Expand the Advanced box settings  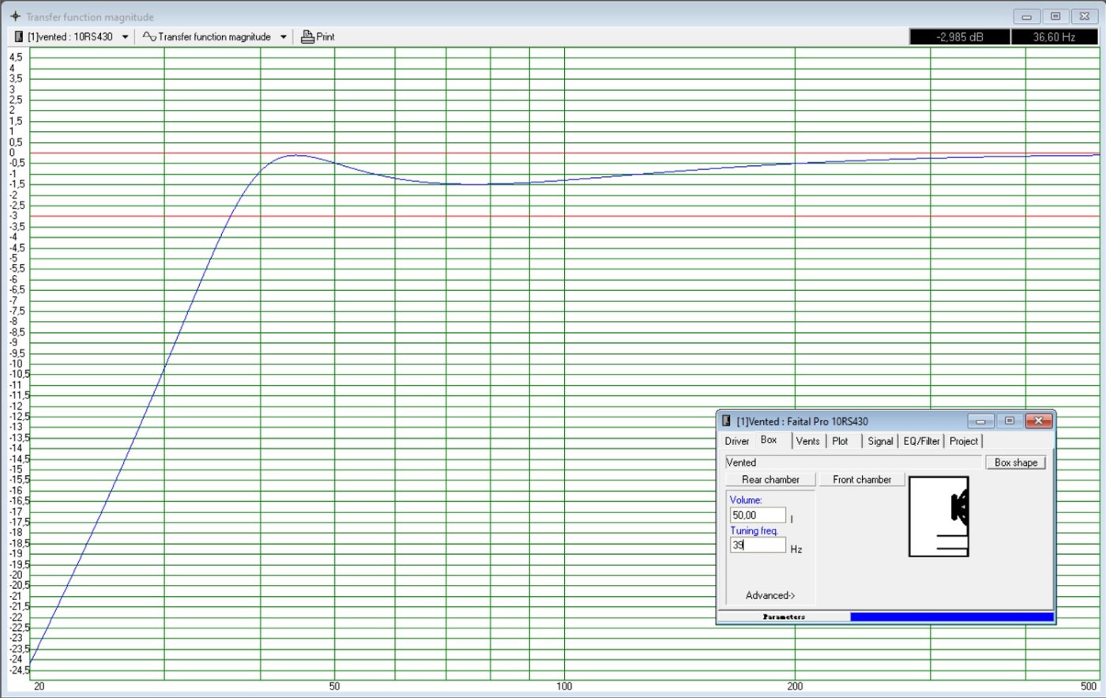[x=770, y=595]
